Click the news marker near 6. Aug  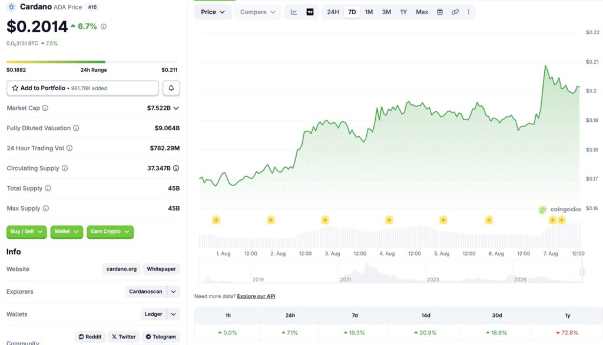point(489,220)
